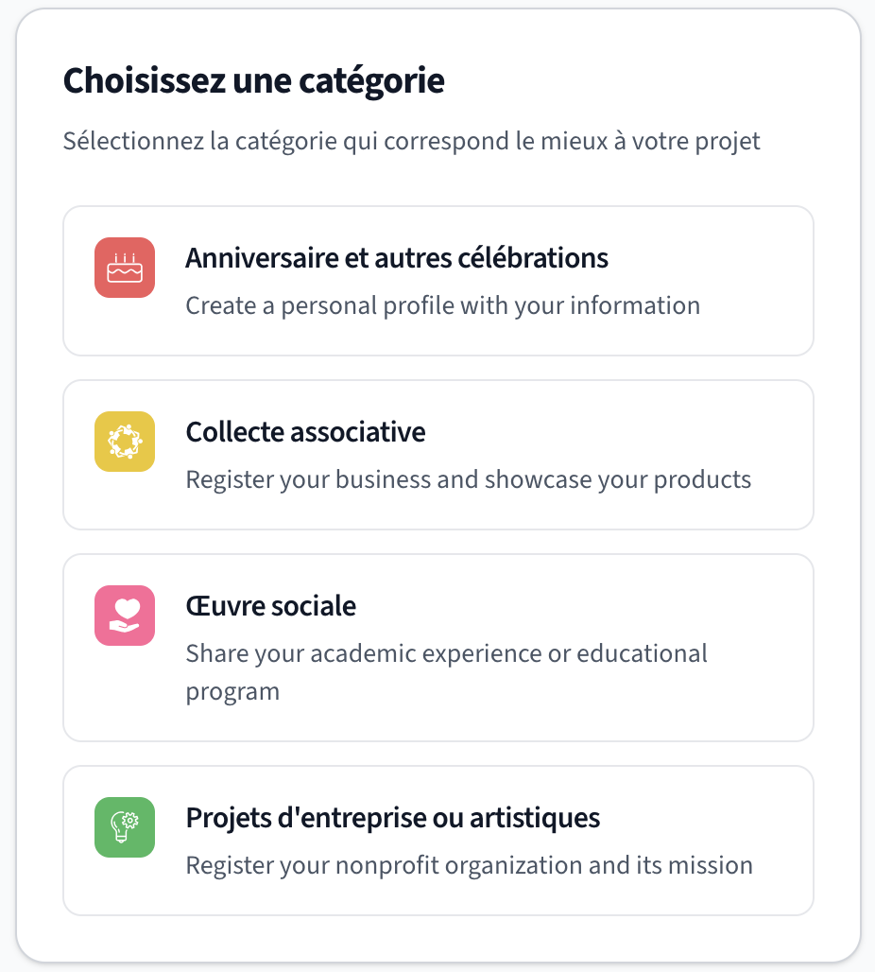Click the Choisissez une catégorie heading
This screenshot has height=972, width=875.
click(x=253, y=80)
